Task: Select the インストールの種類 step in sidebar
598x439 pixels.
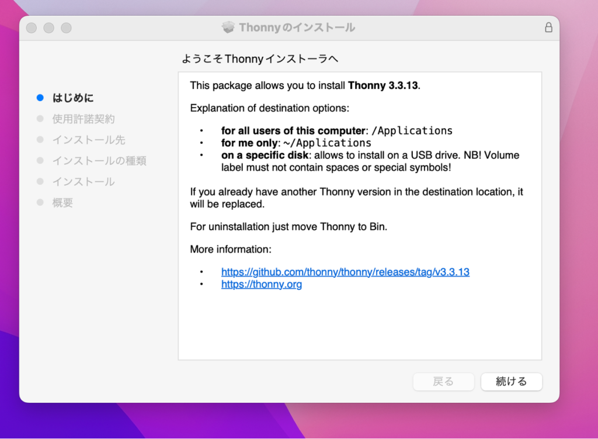Action: (x=99, y=161)
